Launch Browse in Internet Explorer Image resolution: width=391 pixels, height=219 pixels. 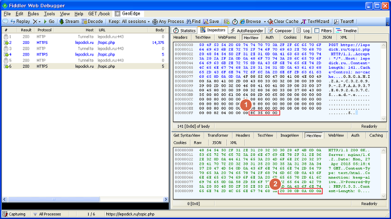250,21
